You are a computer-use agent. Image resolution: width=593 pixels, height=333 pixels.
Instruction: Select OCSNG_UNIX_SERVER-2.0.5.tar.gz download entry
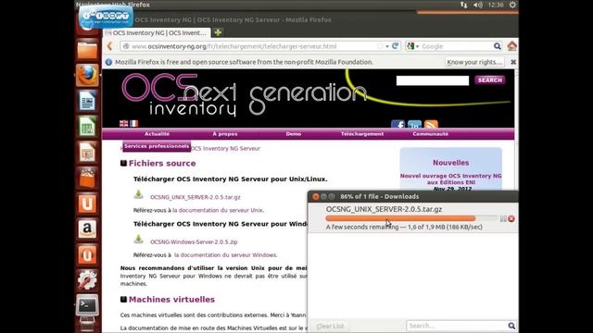[413, 218]
